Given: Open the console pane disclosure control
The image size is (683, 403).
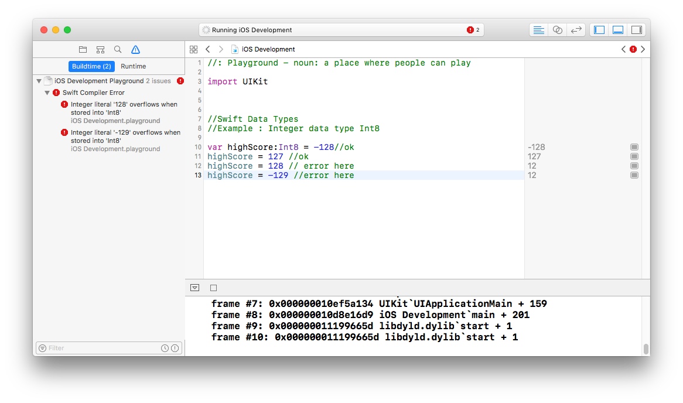Looking at the screenshot, I should click(194, 288).
